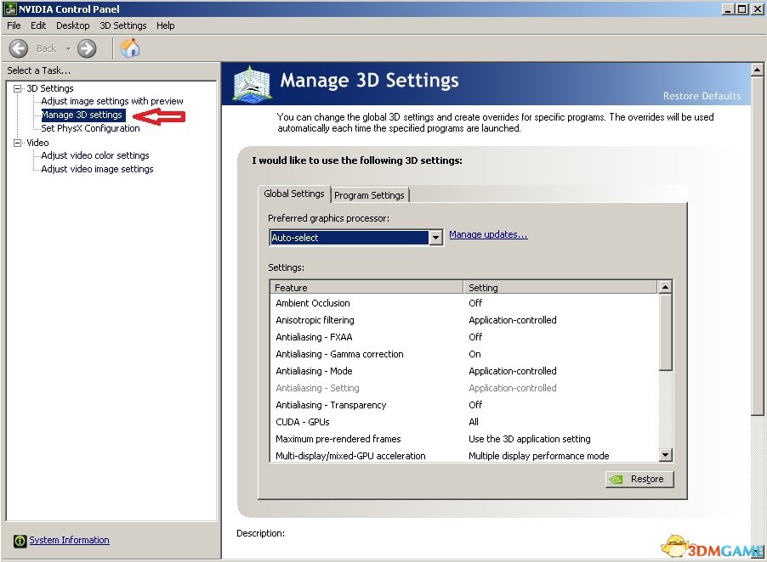Click the Manage 3D Settings header icon
The width and height of the screenshot is (767, 562).
[x=252, y=83]
